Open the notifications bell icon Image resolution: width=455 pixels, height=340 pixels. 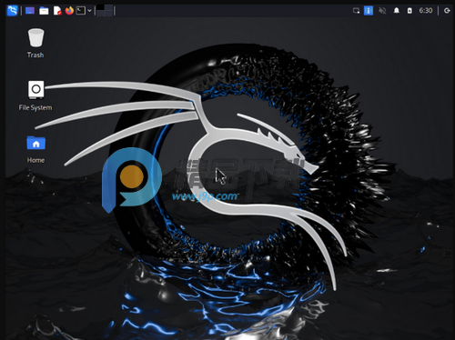click(397, 11)
